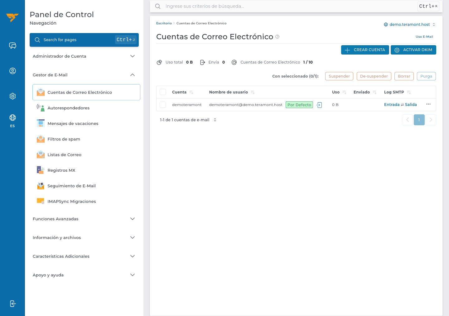Open row options three-dot menu
This screenshot has width=449, height=316.
click(x=428, y=104)
